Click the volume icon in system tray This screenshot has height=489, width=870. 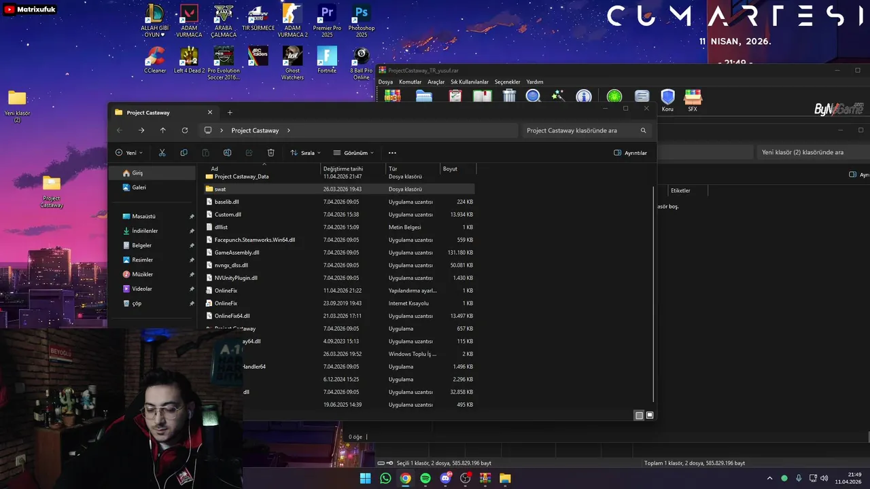pyautogui.click(x=824, y=478)
